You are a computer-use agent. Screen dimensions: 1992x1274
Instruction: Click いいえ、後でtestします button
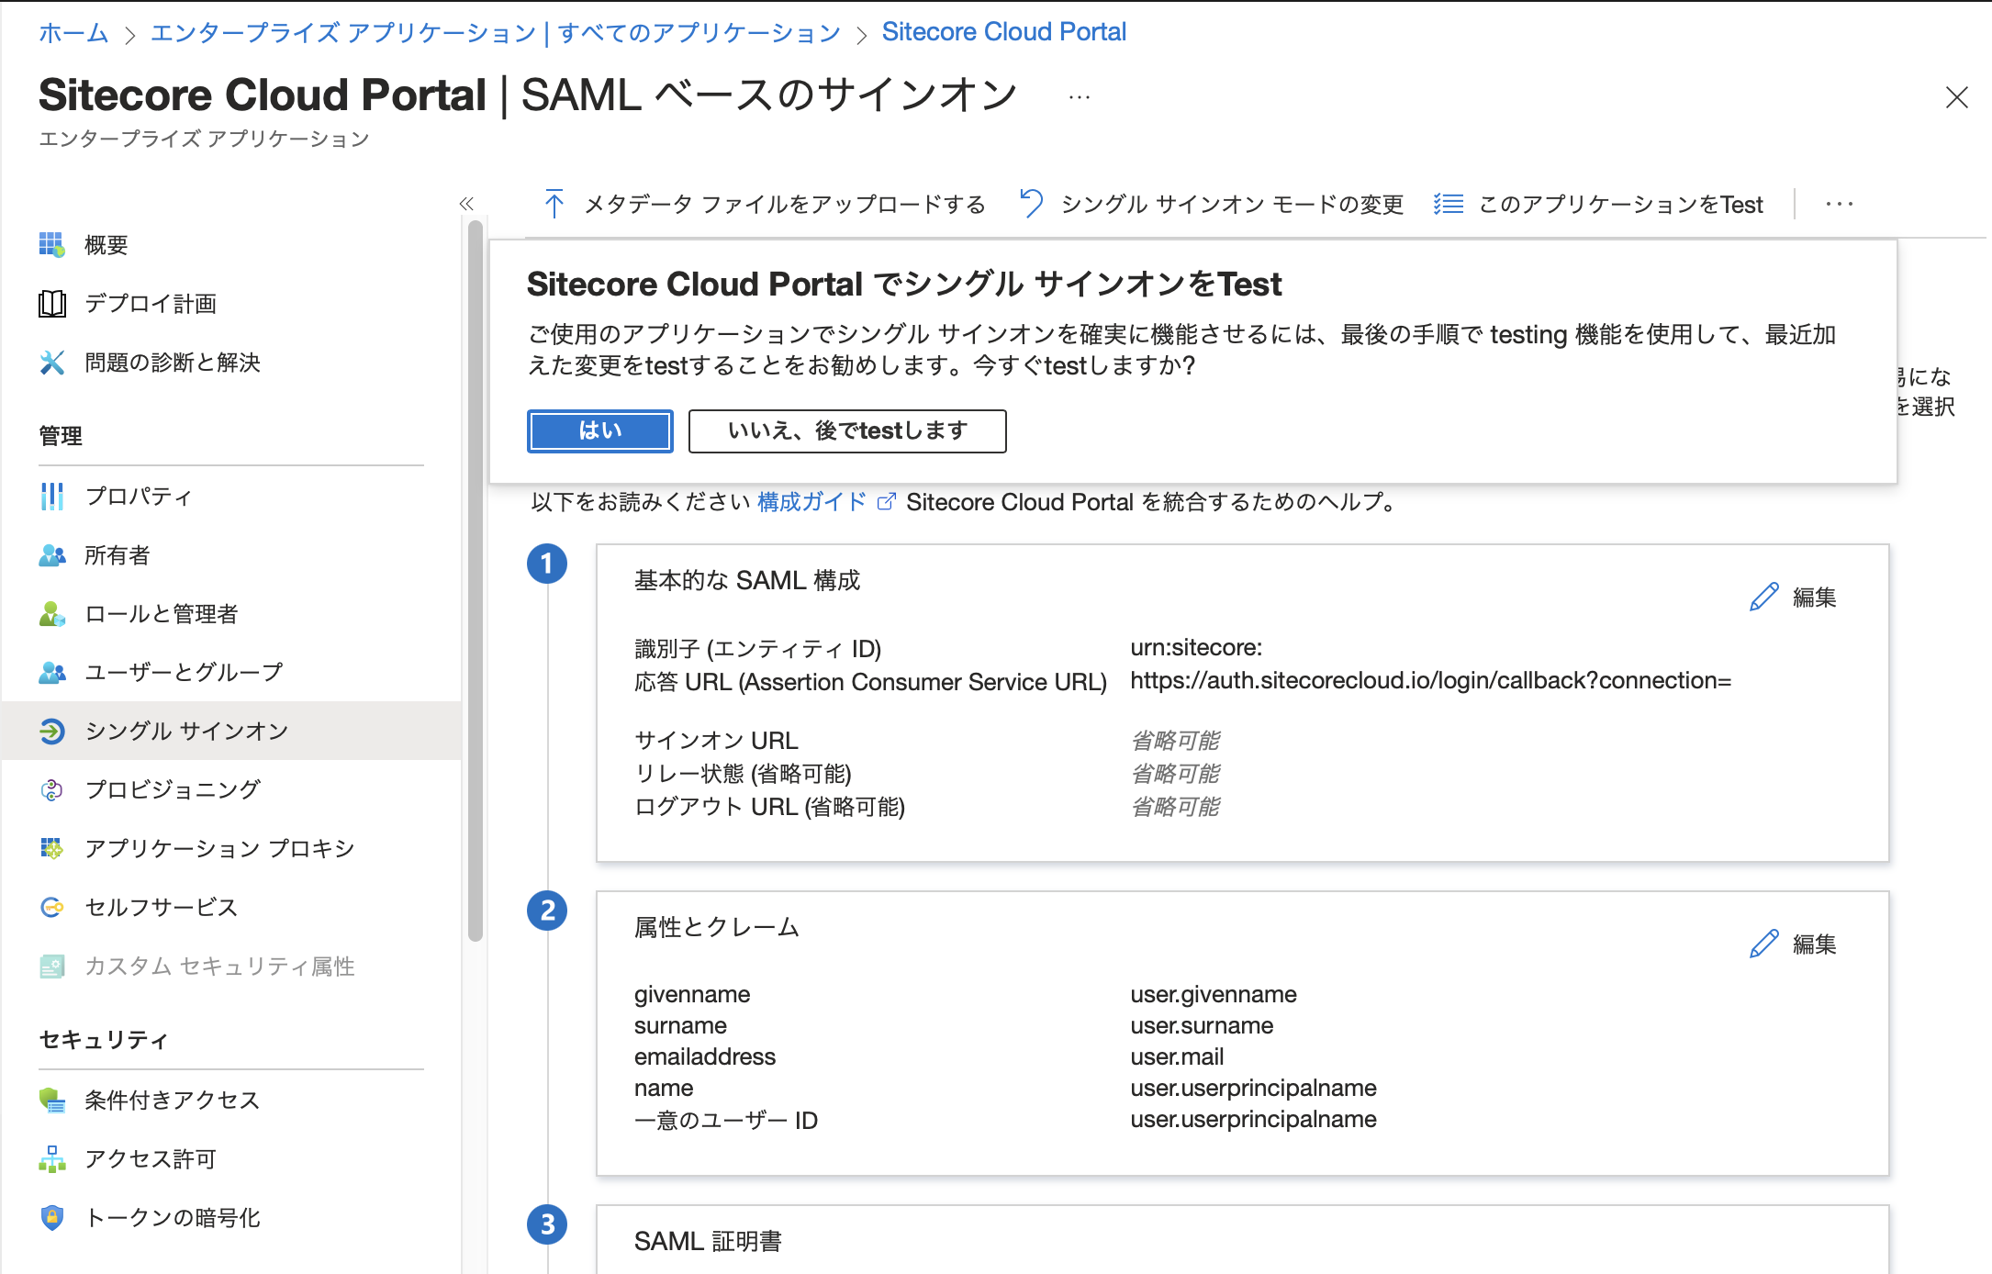click(847, 430)
